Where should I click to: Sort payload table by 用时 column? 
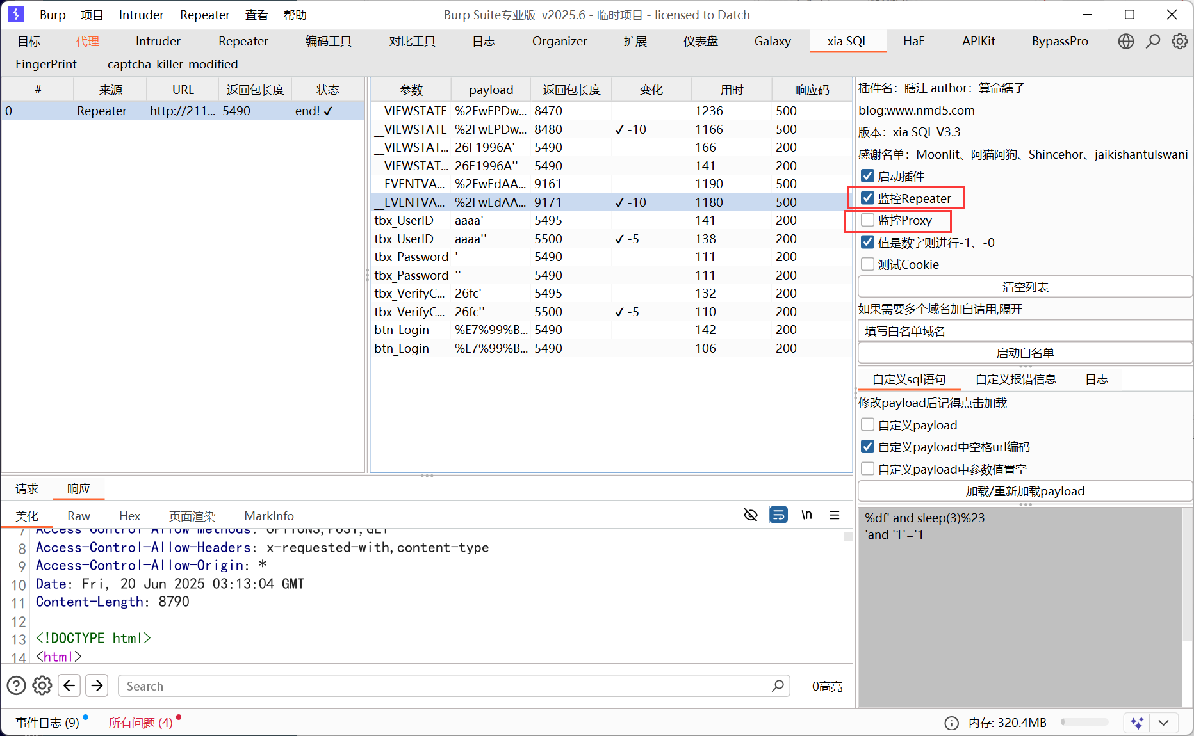(732, 90)
